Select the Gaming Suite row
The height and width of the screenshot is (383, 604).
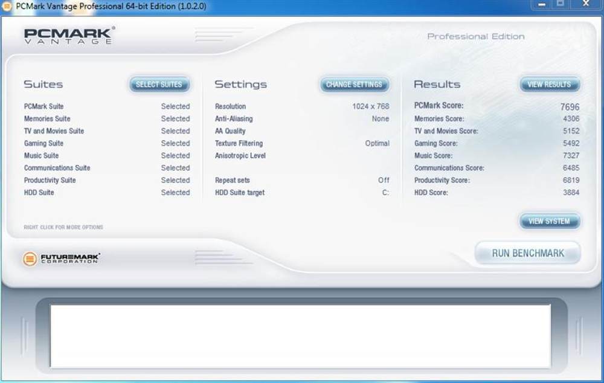[x=107, y=143]
